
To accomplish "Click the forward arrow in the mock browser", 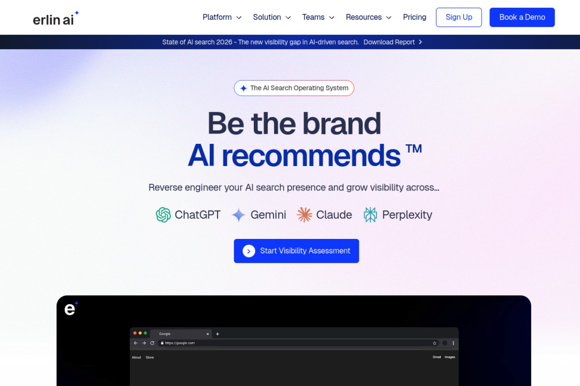I will 144,343.
